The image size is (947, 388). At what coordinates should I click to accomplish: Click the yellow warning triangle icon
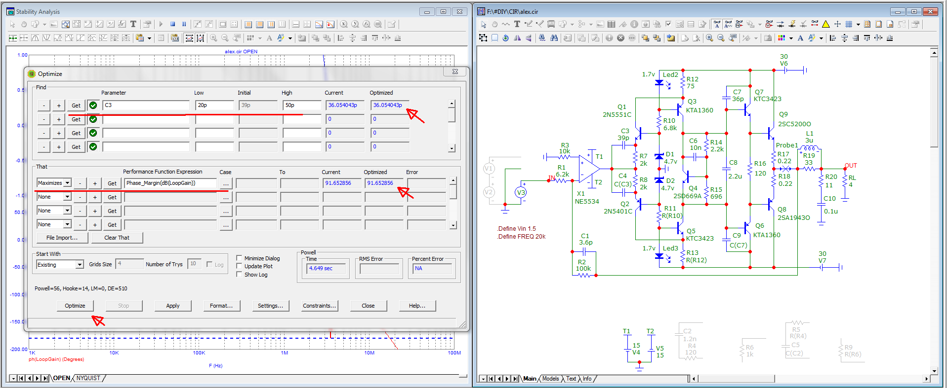[x=826, y=24]
